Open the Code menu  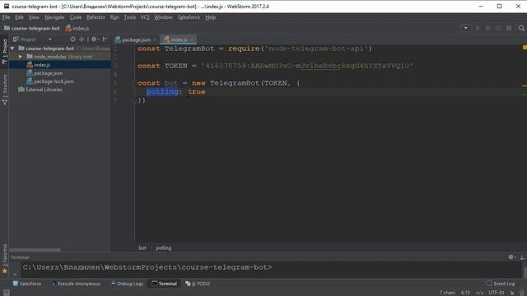tap(76, 17)
